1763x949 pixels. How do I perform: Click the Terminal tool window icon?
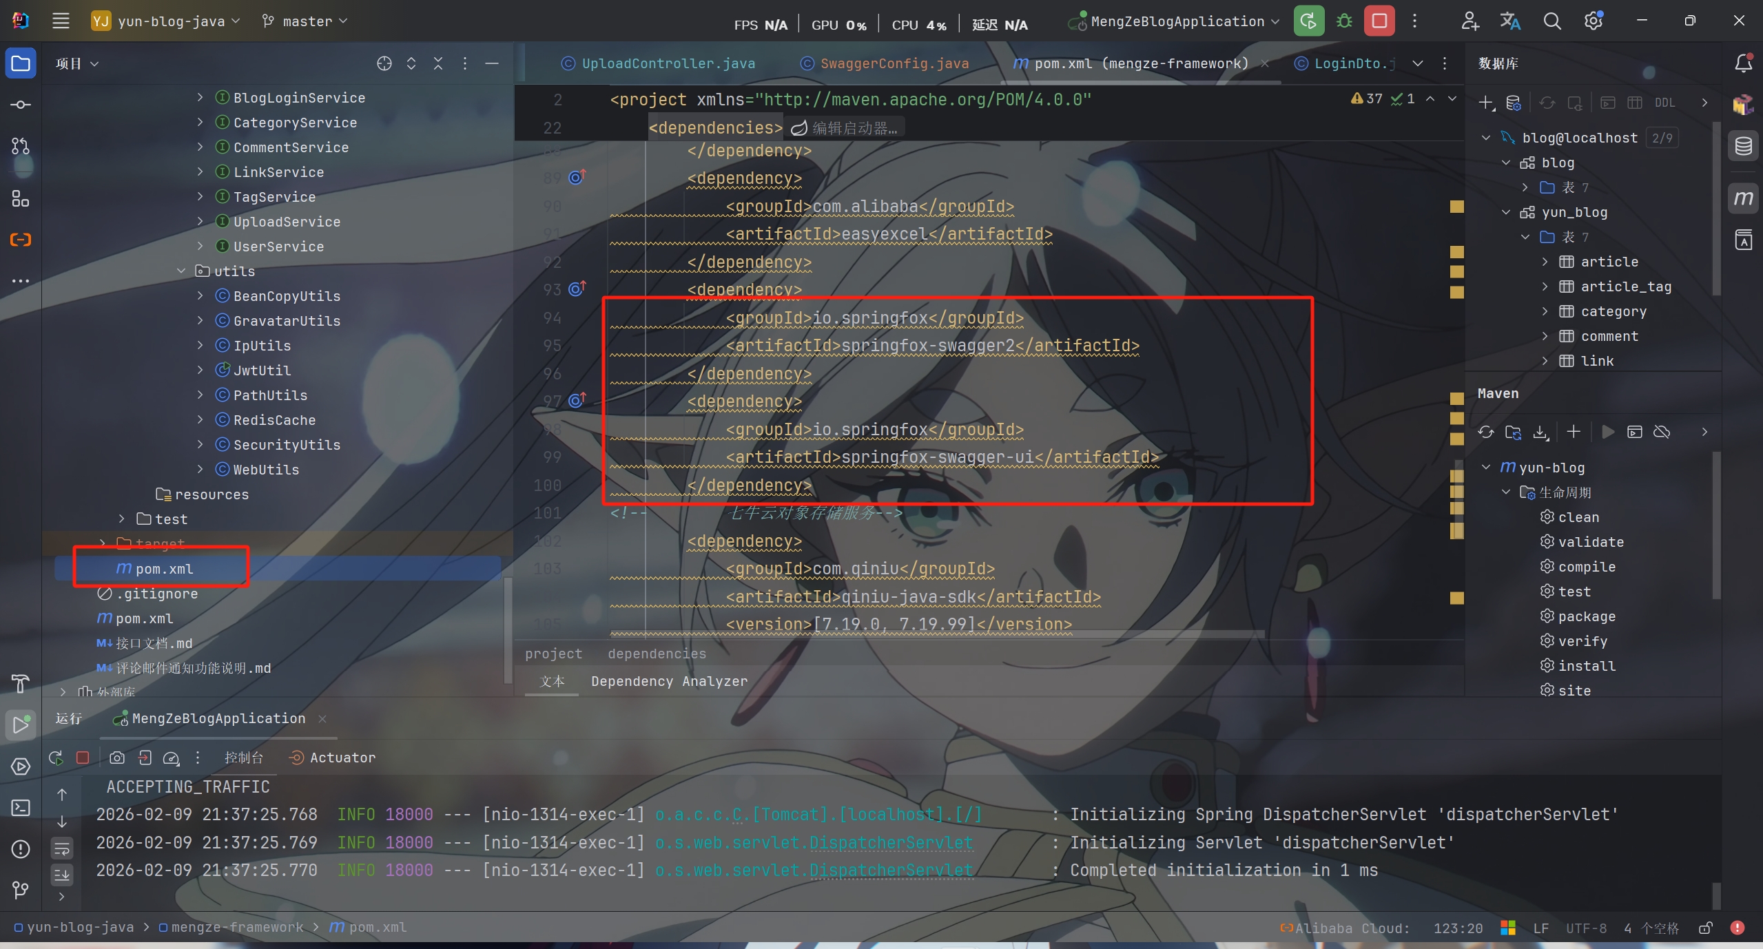click(20, 808)
